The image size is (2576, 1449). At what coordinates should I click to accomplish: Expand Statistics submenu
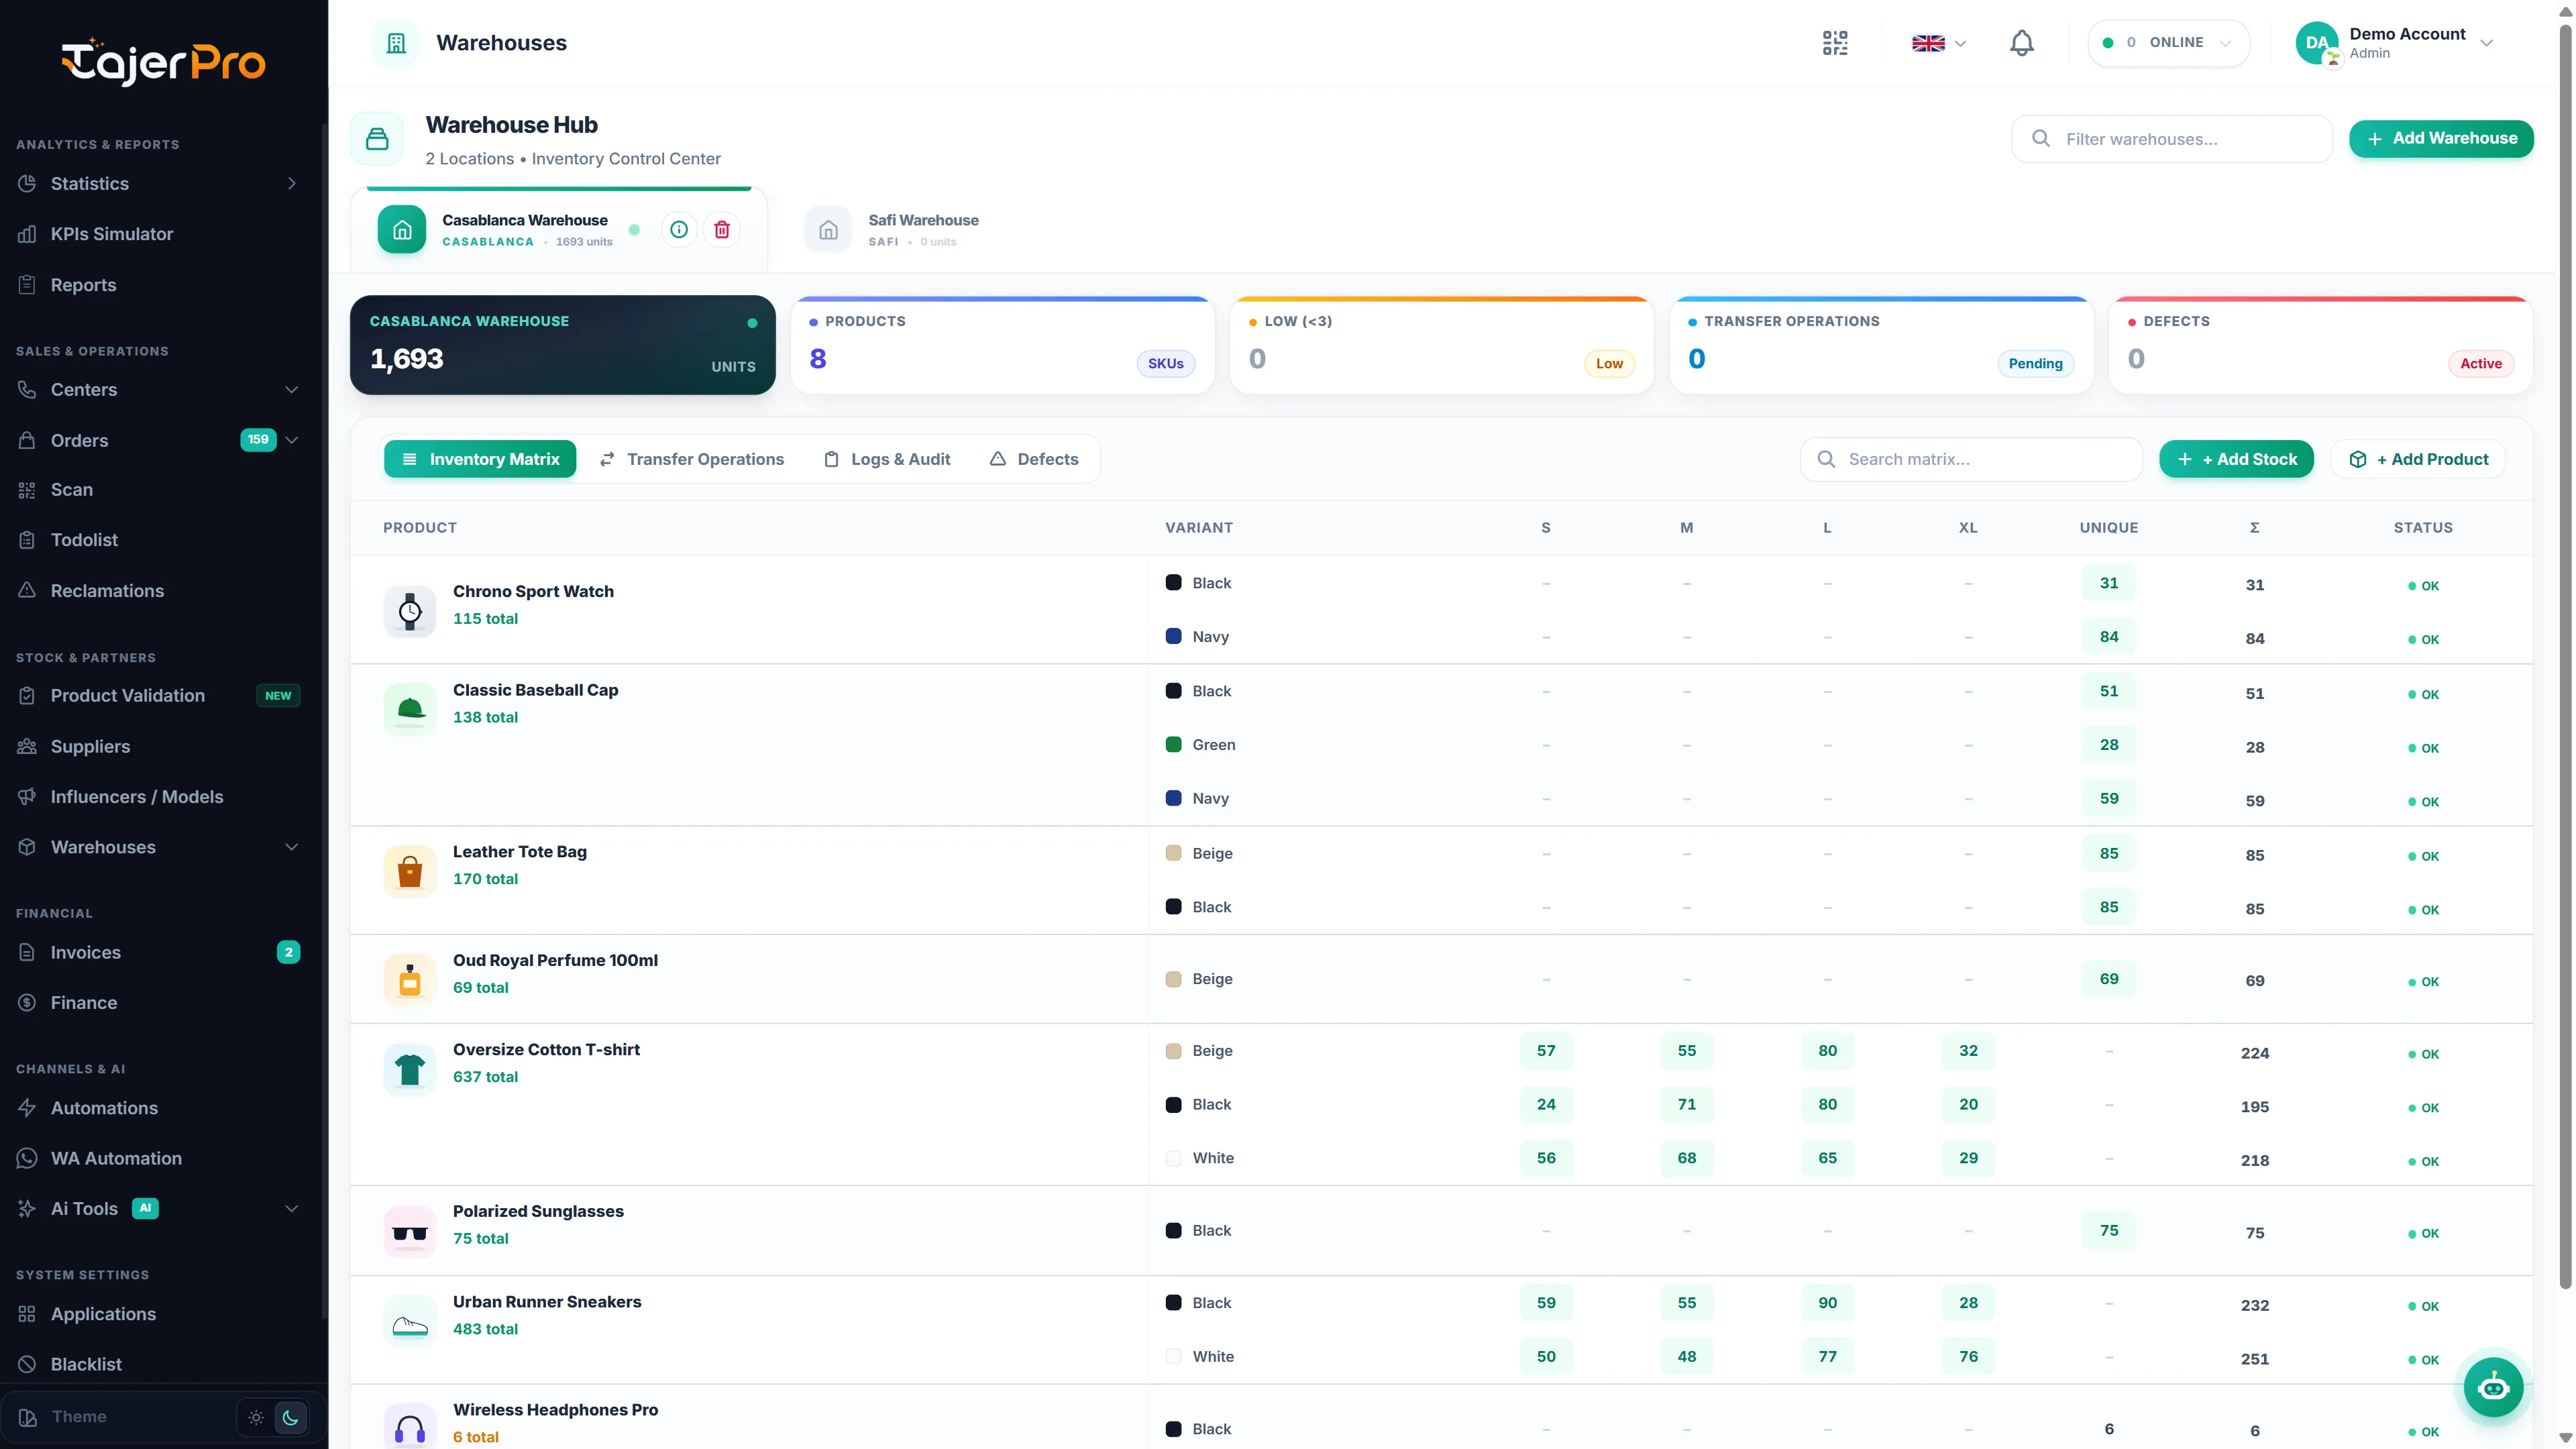(292, 184)
